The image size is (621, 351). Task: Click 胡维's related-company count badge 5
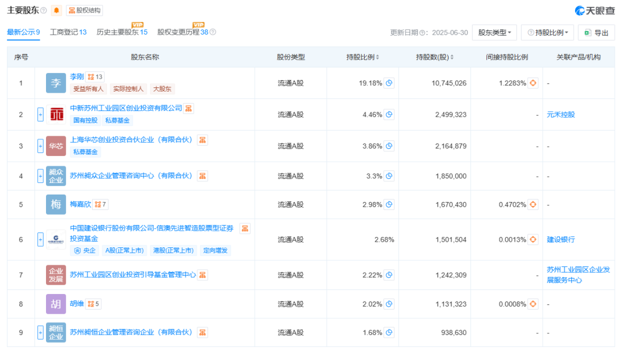93,304
